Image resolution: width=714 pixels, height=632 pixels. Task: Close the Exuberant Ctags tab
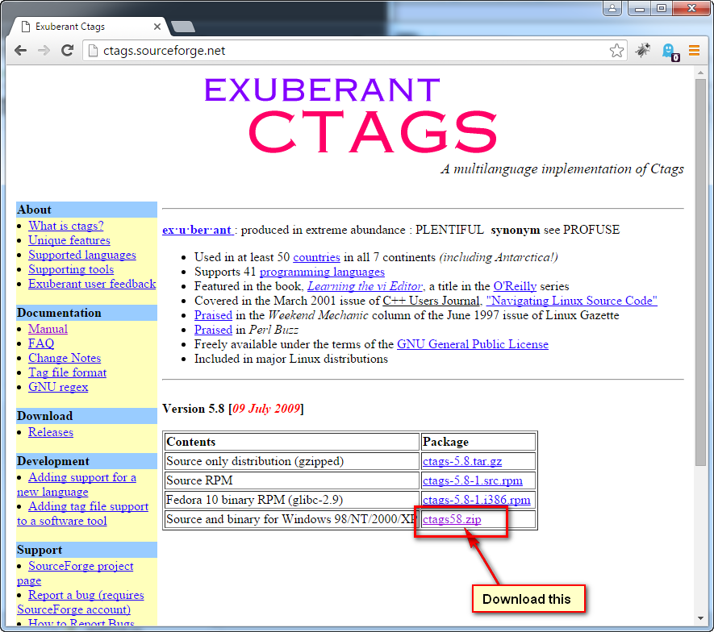click(157, 27)
